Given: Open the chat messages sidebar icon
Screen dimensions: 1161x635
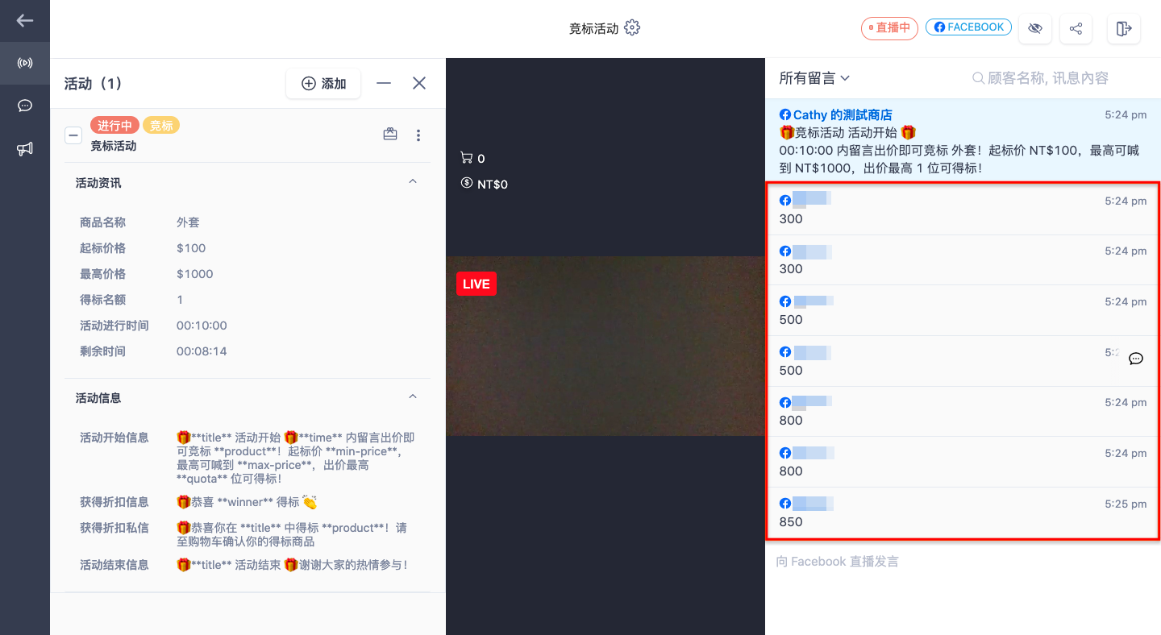Looking at the screenshot, I should click(x=25, y=106).
